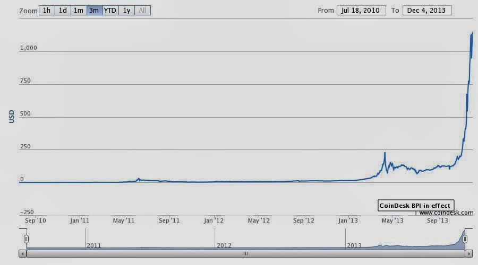Click the May '13 axis label
Screen dimensions: 478x265
(392, 220)
